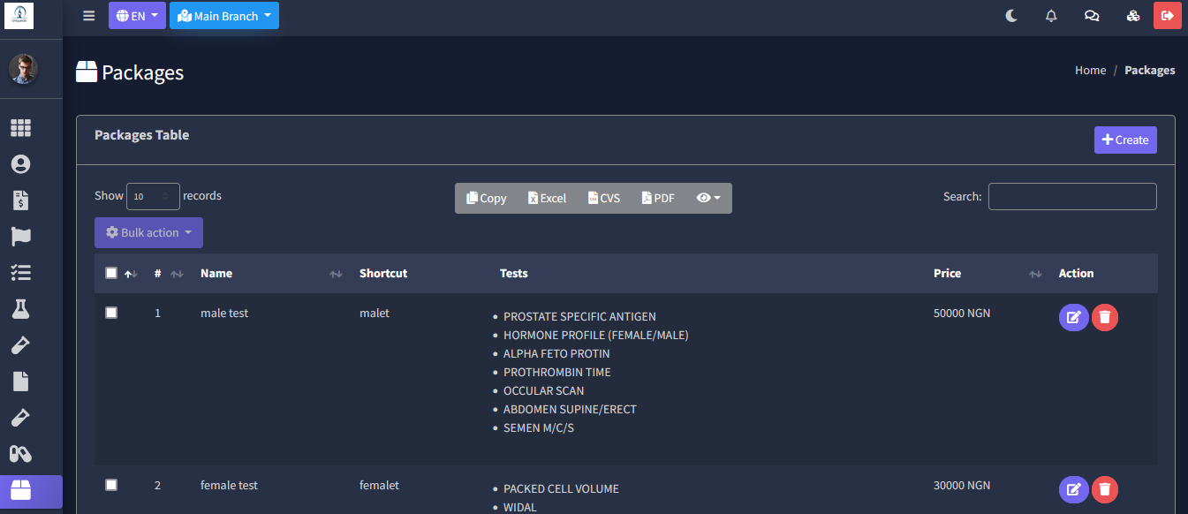Check the female test row checkbox

click(x=111, y=485)
